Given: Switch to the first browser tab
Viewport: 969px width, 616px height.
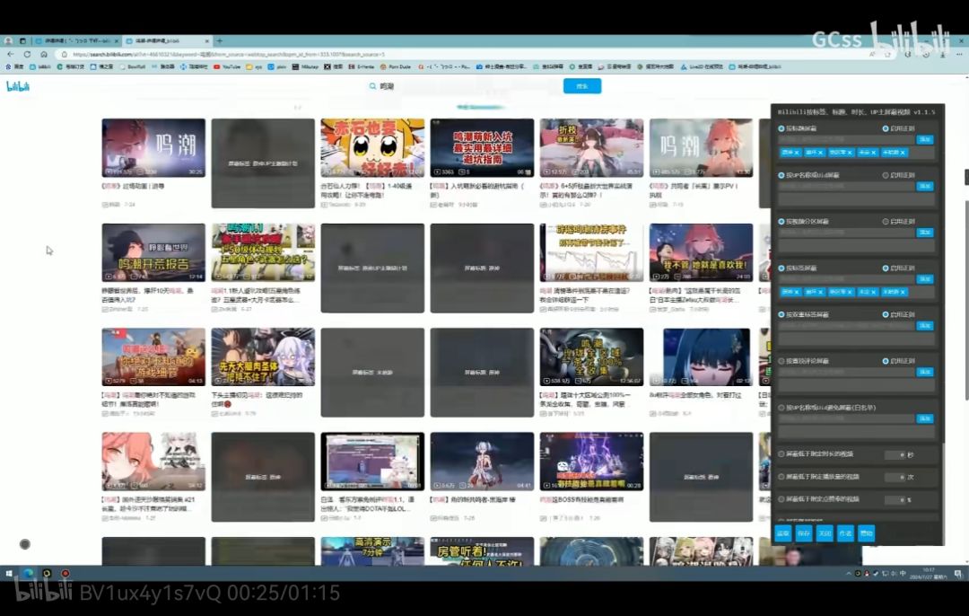Looking at the screenshot, I should 78,40.
